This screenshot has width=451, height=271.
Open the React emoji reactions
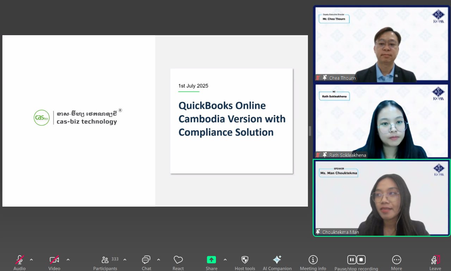178,260
